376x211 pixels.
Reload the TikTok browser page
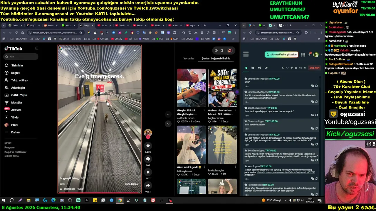tap(16, 33)
